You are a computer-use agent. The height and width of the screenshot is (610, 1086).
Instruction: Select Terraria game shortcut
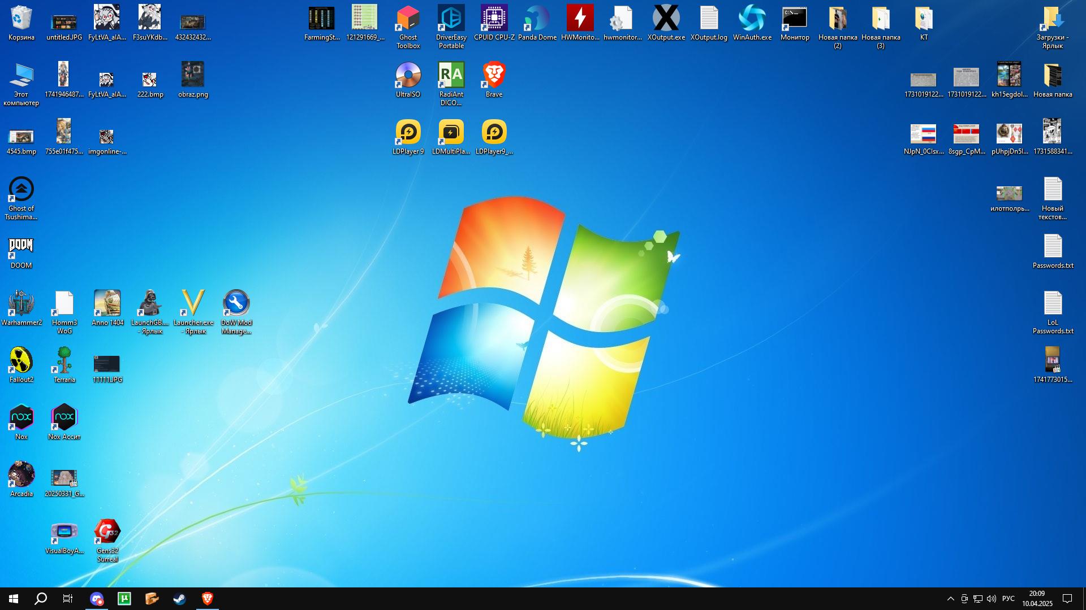[64, 365]
